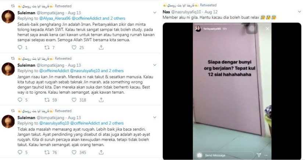
Task: Open the chevron menu on Nas's tweet
Action: (x=299, y=12)
